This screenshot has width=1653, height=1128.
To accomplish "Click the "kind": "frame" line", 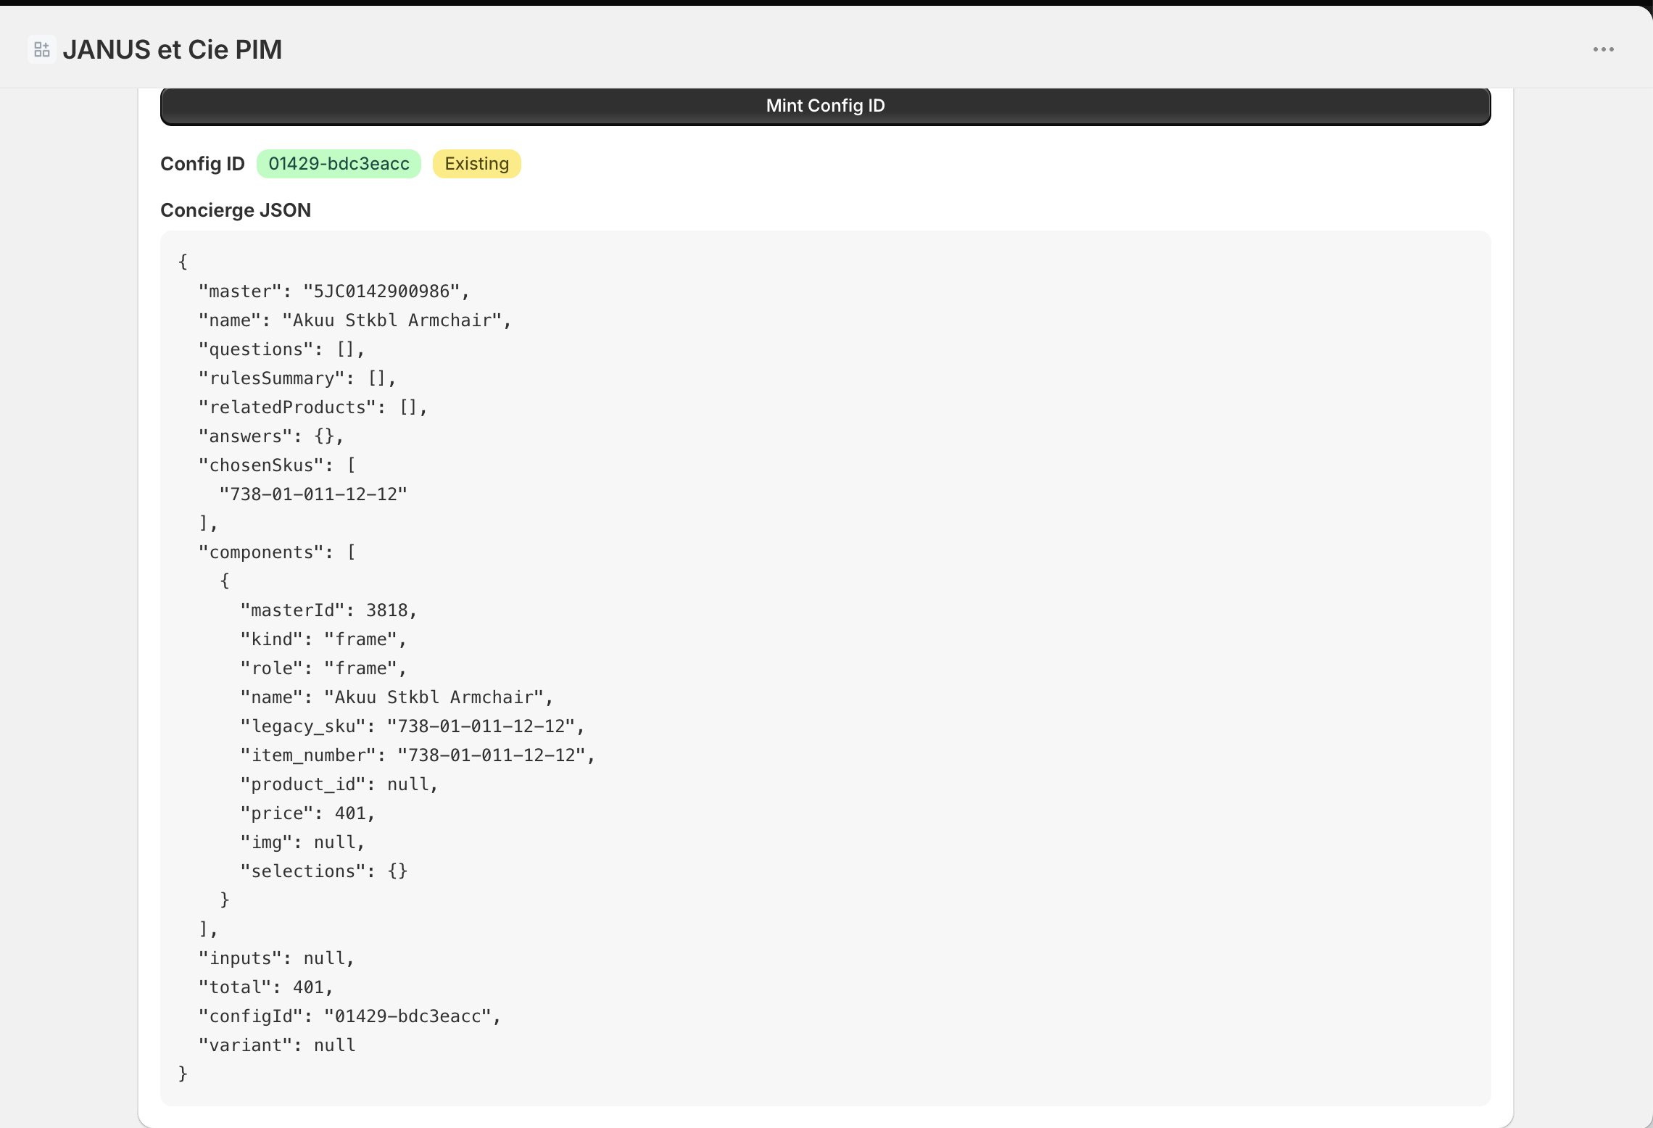I will [323, 639].
